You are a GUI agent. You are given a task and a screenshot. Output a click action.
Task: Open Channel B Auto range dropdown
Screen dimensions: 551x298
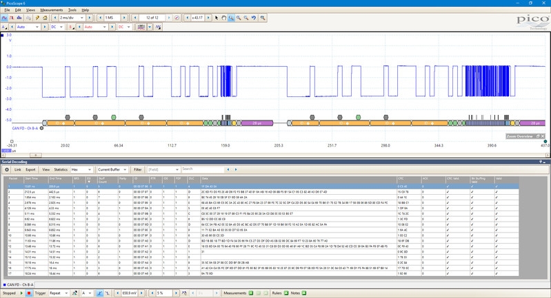pos(95,27)
